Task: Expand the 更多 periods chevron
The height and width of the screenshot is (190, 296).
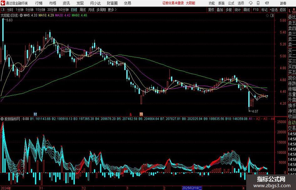Action: point(116,10)
